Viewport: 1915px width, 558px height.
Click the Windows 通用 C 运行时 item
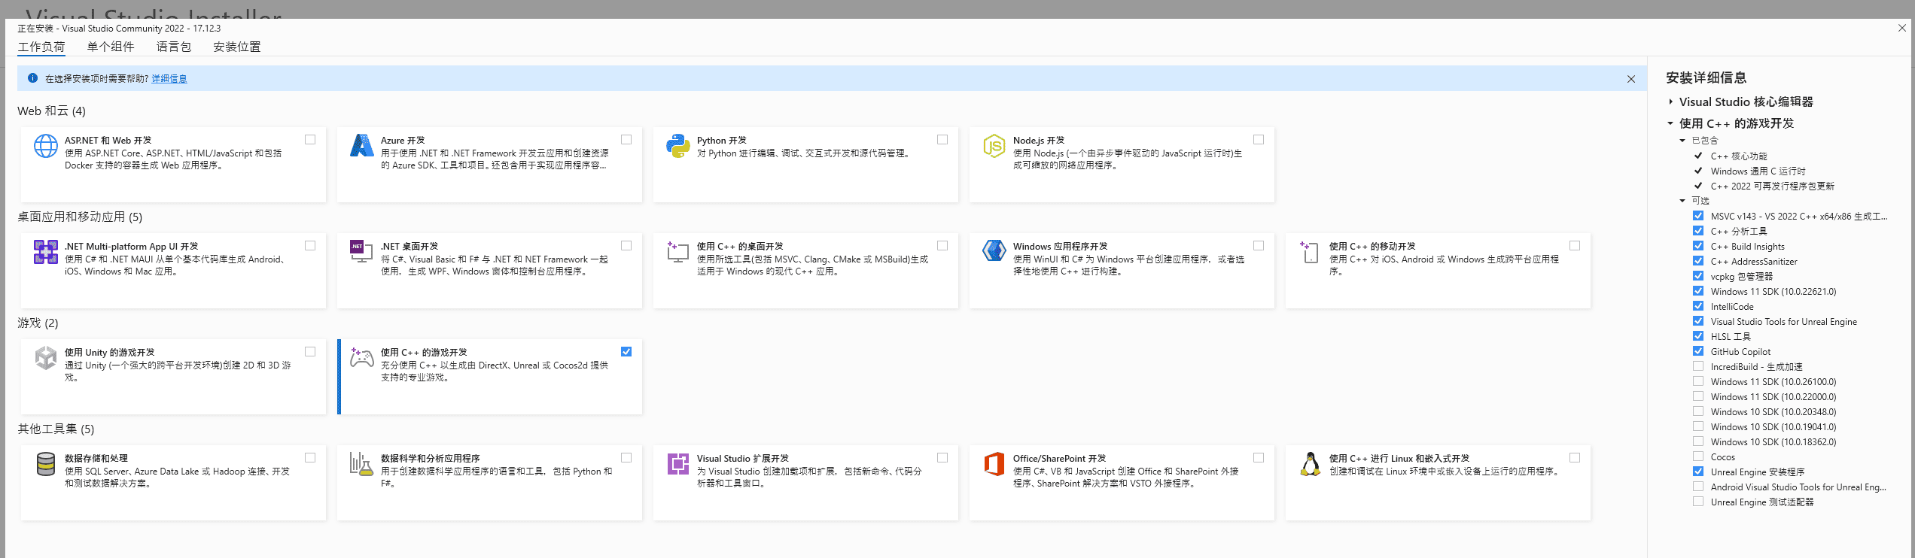coord(1758,171)
